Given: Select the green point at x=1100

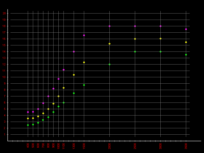Looking at the screenshot, I should 63,103.
